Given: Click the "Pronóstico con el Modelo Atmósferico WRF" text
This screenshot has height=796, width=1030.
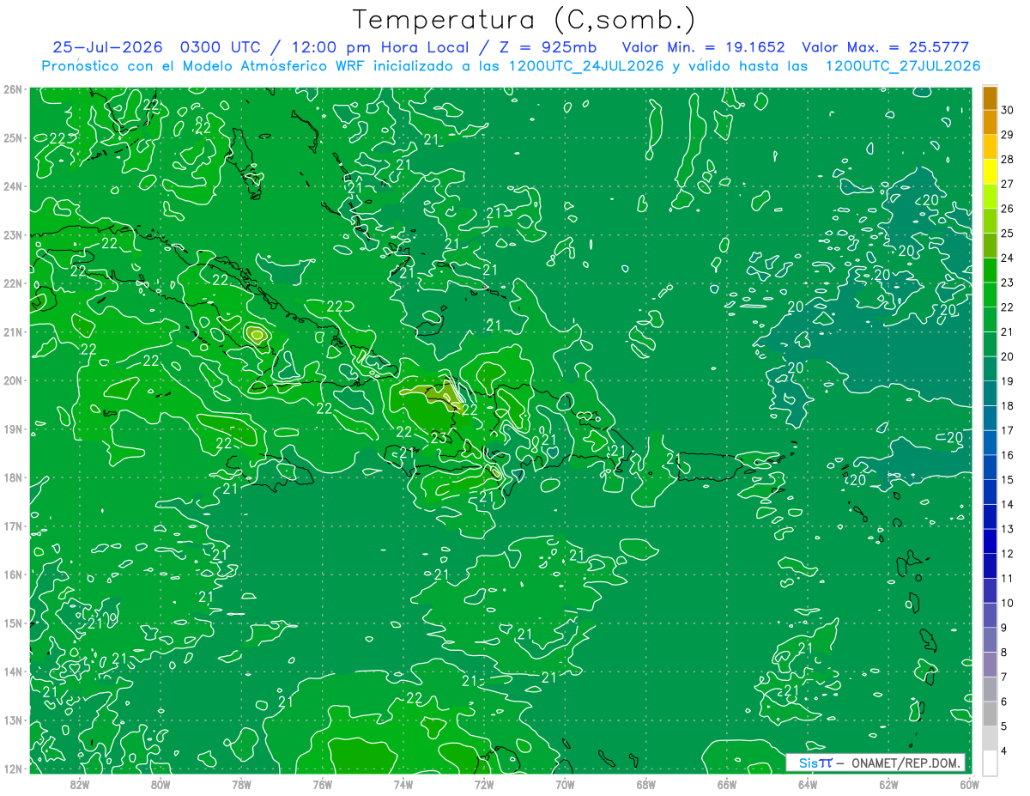Looking at the screenshot, I should (x=205, y=66).
